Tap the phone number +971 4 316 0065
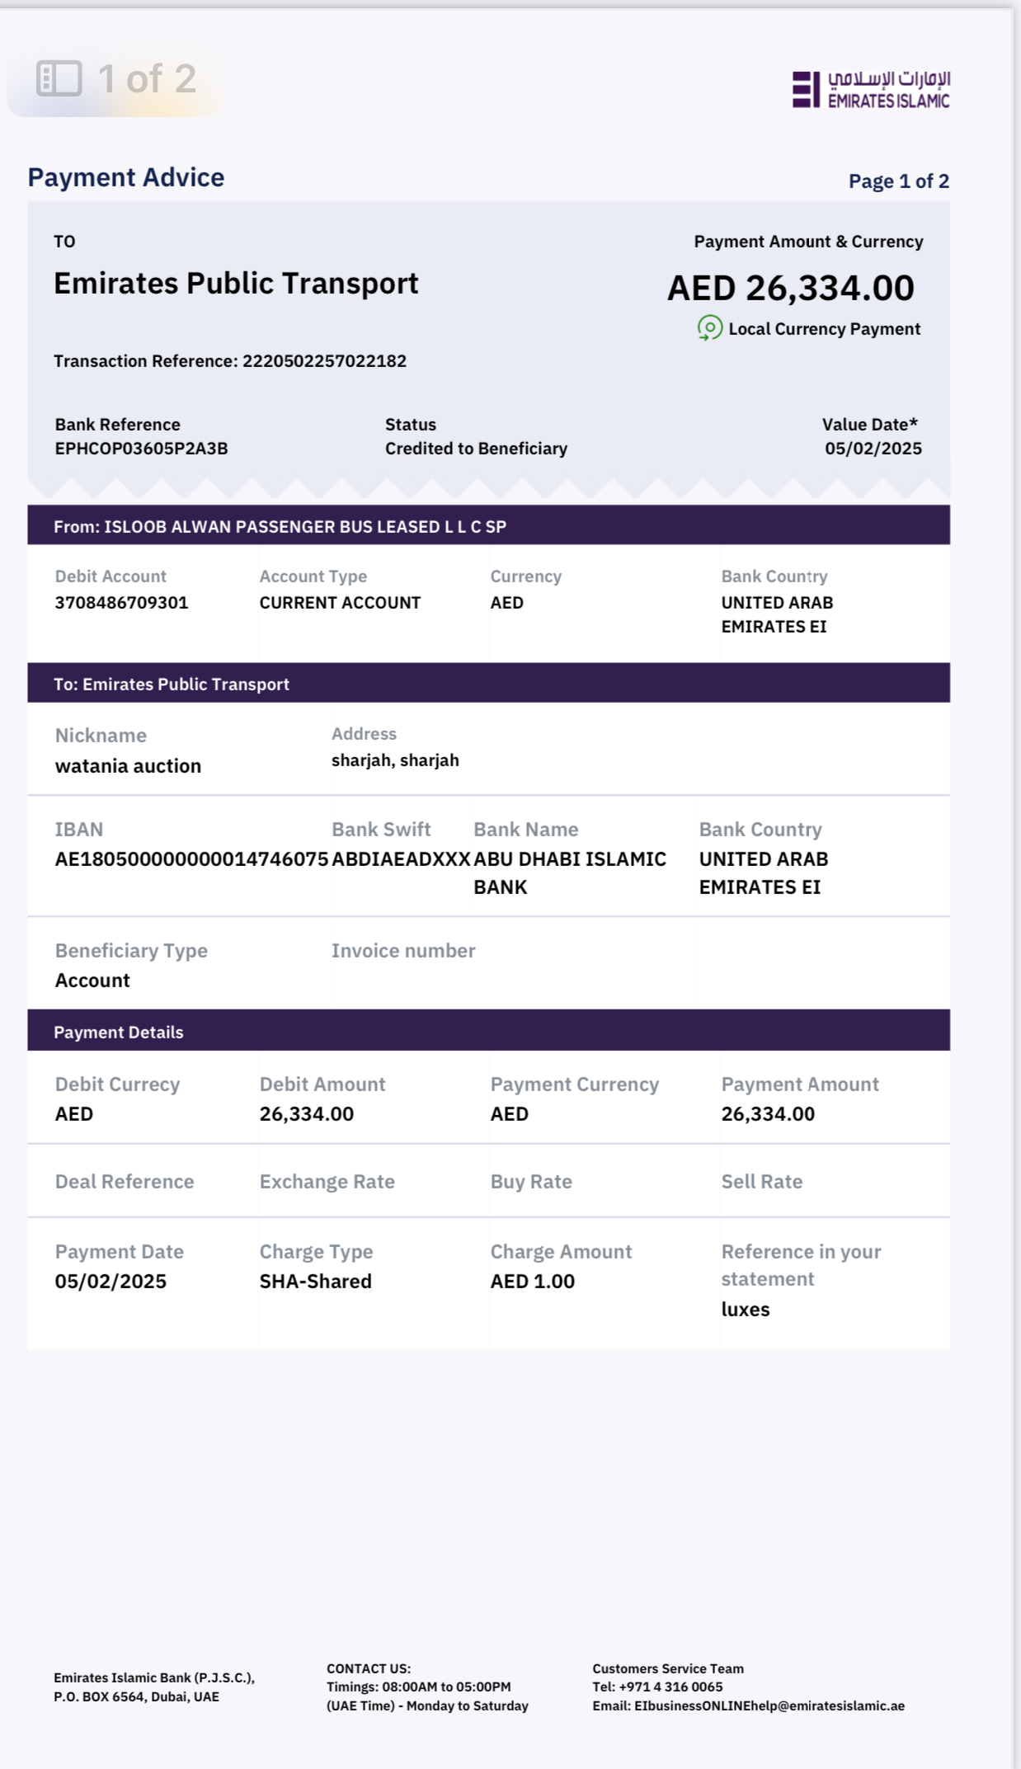 670,1687
